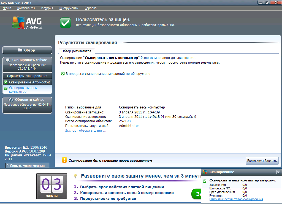
Task: Click 'Выбрать срок действия платной лицензии' text
Action: pos(122,187)
